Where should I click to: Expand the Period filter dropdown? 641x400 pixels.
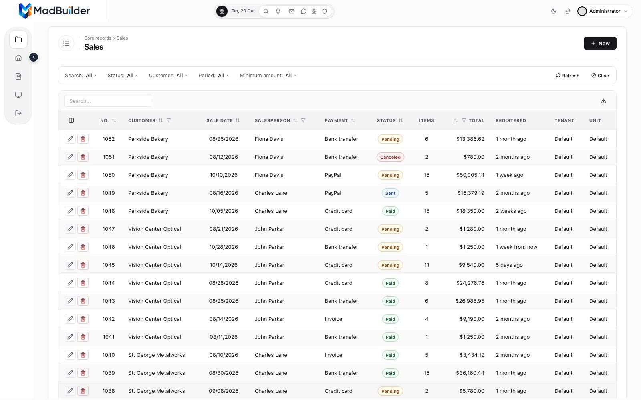[214, 76]
